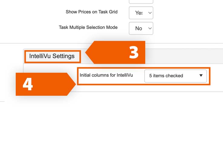
Task: Click the orange number 4 callout
Action: (28, 84)
